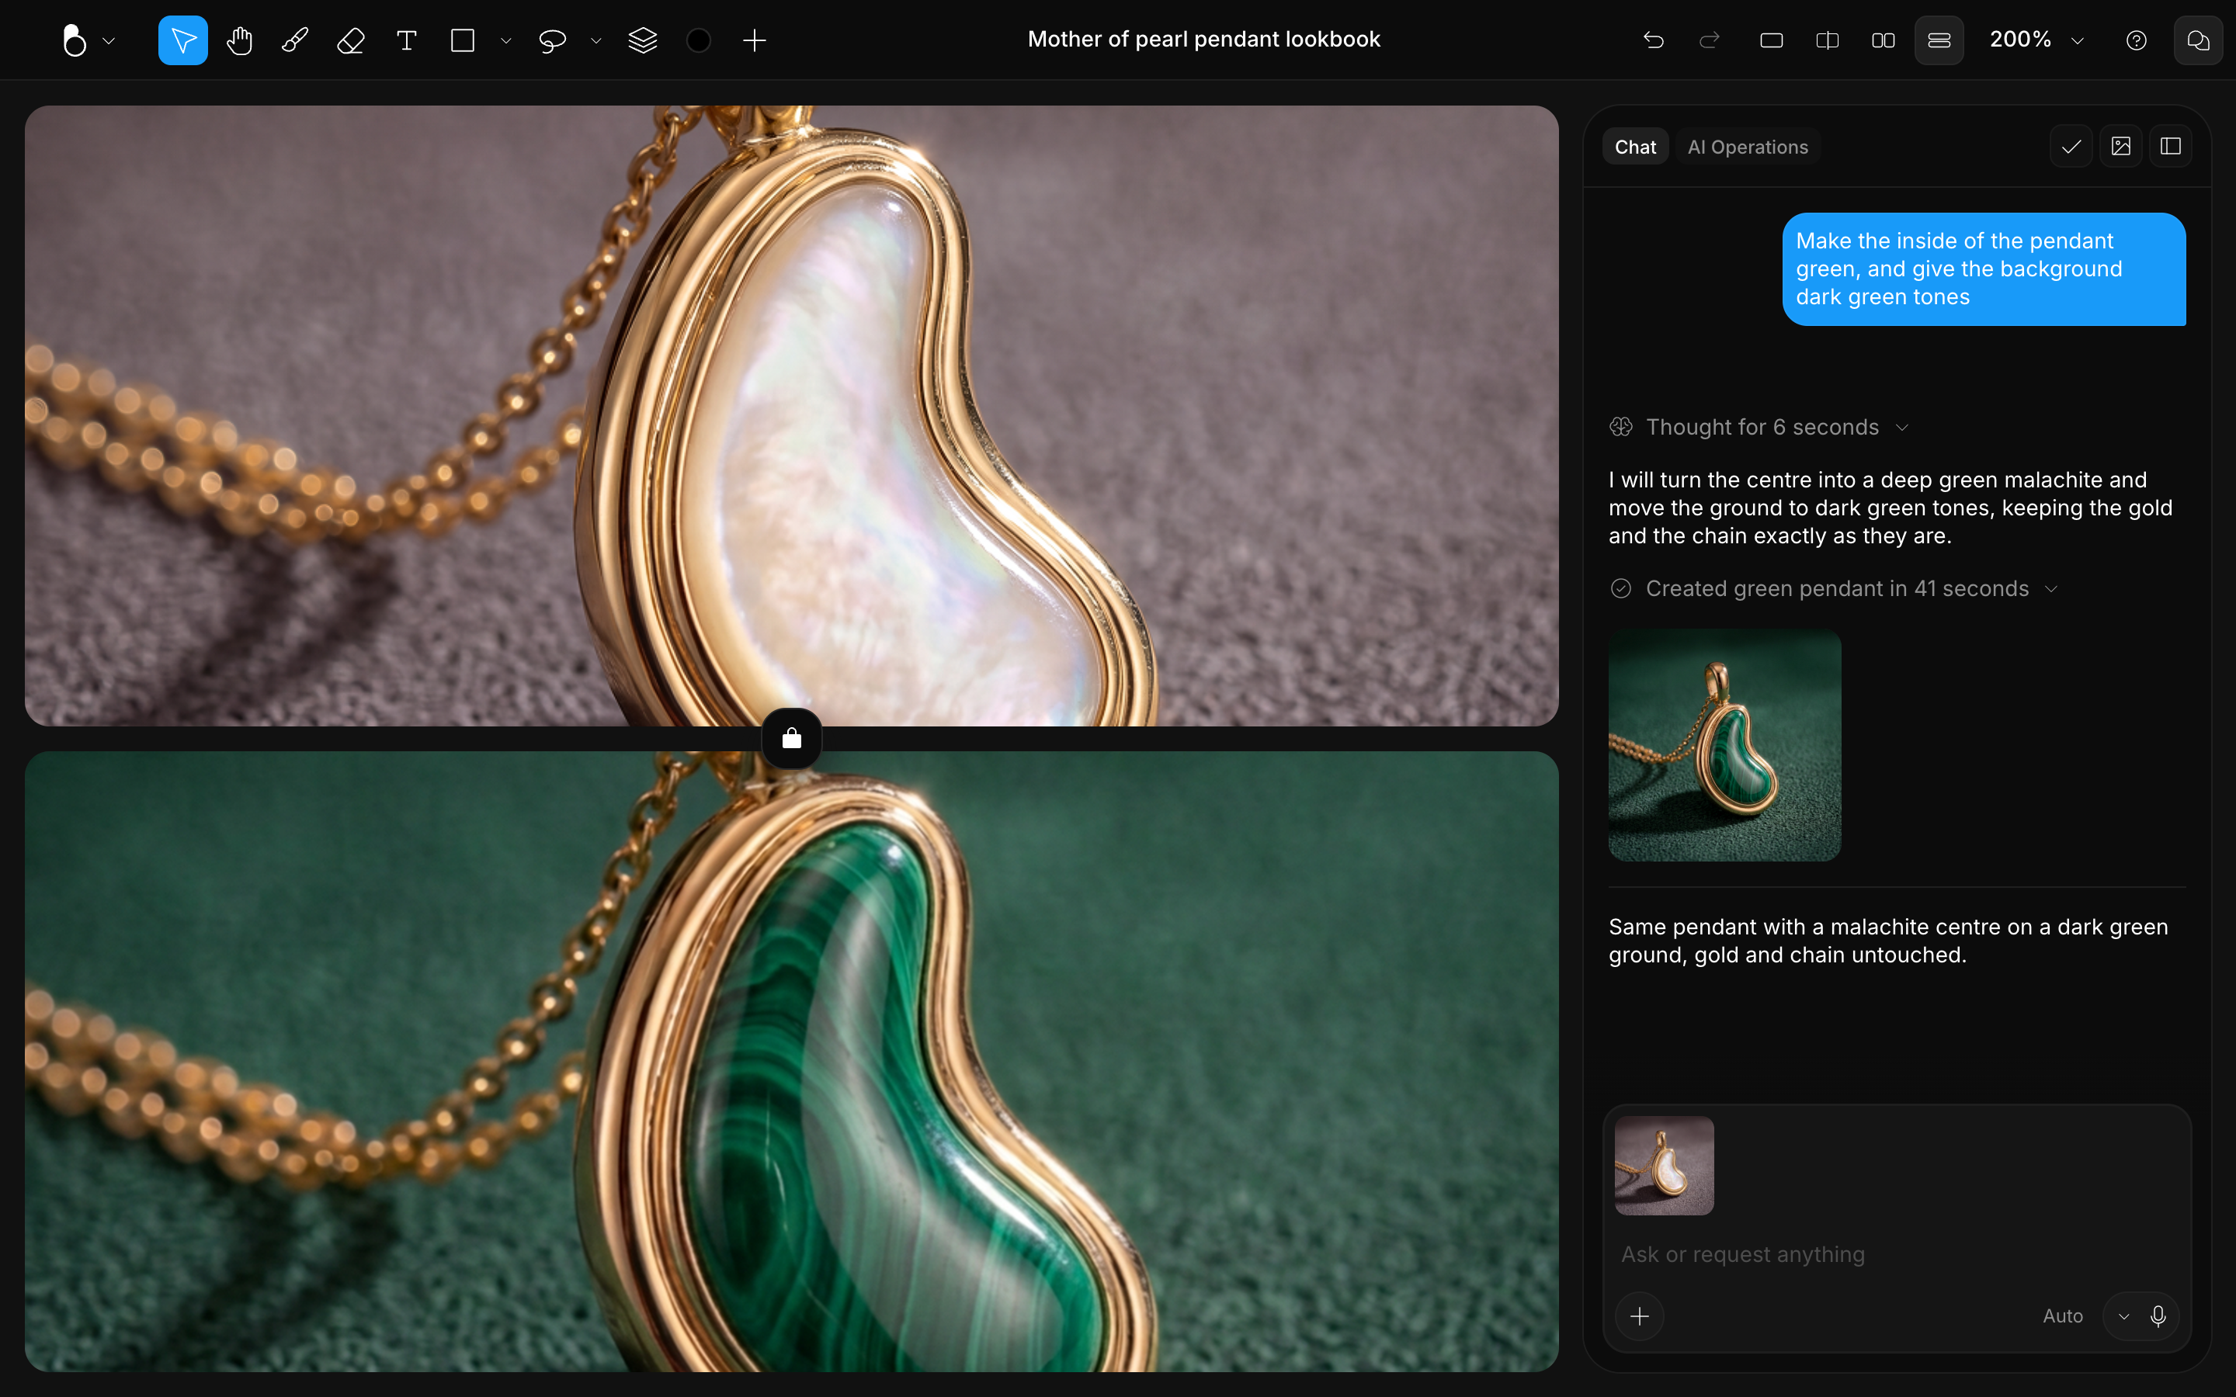The height and width of the screenshot is (1397, 2236).
Task: Toggle the lock between the two images
Action: (792, 738)
